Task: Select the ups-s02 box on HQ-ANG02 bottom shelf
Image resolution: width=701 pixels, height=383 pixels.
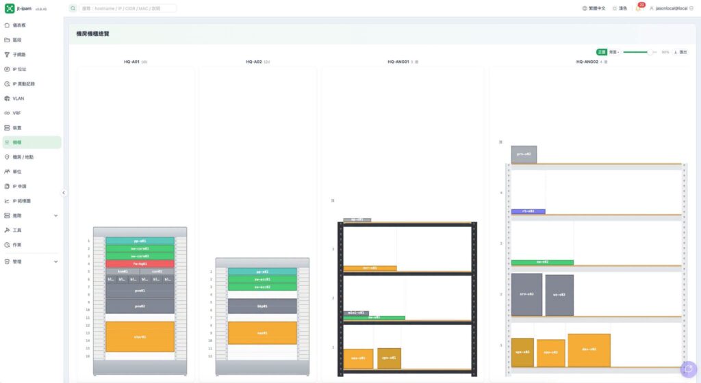Action: 522,353
